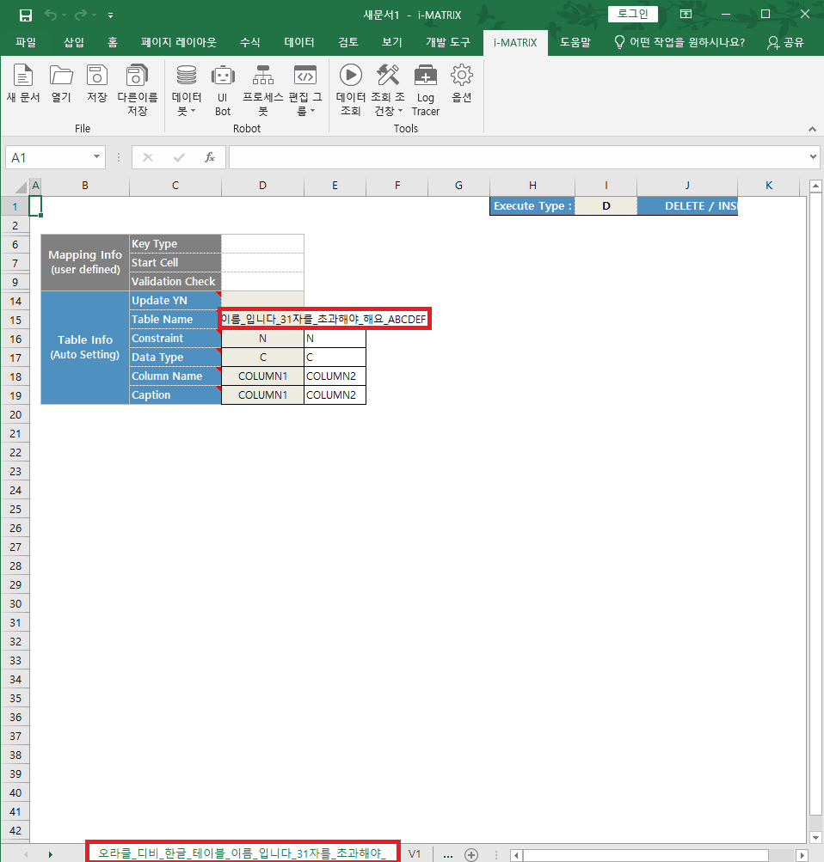Launch the UI Bot tool
Viewport: 824px width, 862px height.
click(223, 89)
